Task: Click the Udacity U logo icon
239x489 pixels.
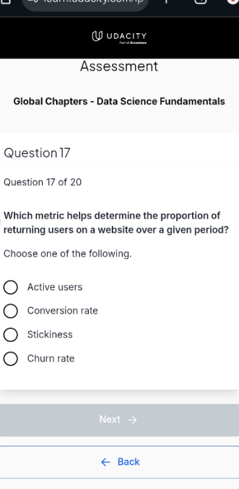Action: tap(97, 36)
